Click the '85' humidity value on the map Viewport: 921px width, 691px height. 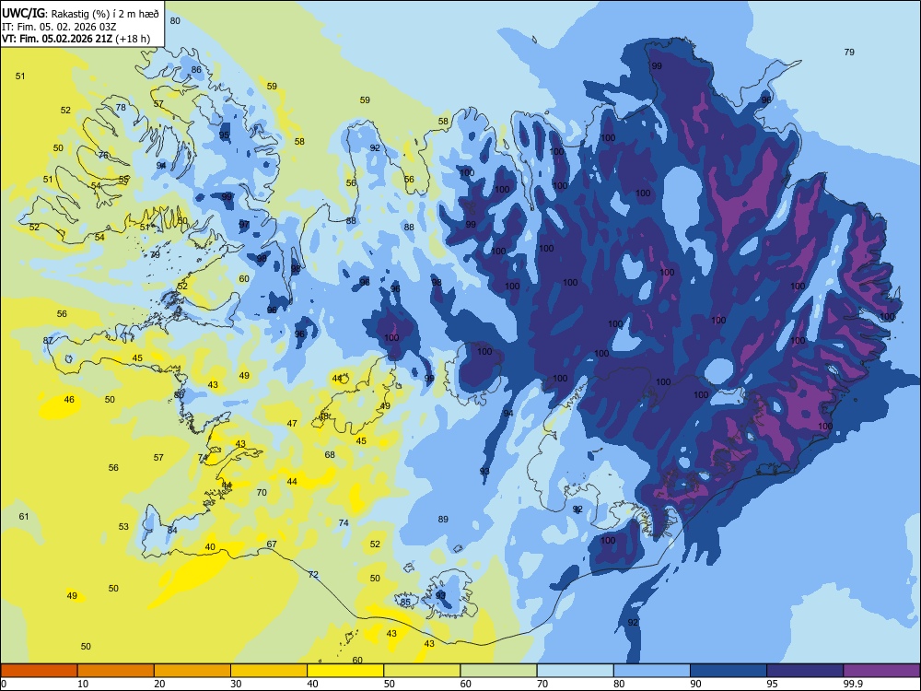click(x=405, y=602)
